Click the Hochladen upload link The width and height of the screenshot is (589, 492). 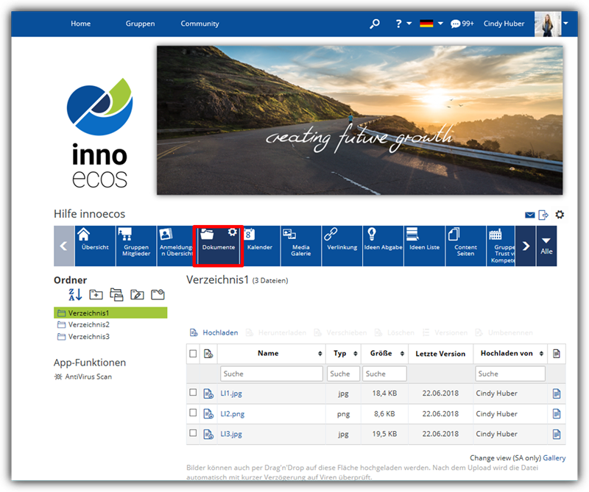(x=219, y=332)
